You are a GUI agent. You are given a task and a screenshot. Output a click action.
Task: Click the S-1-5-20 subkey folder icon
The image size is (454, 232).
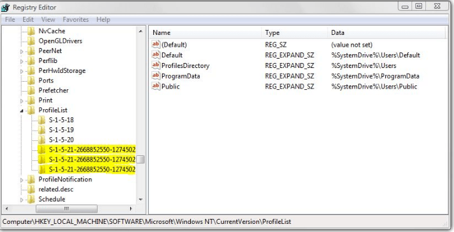(42, 140)
